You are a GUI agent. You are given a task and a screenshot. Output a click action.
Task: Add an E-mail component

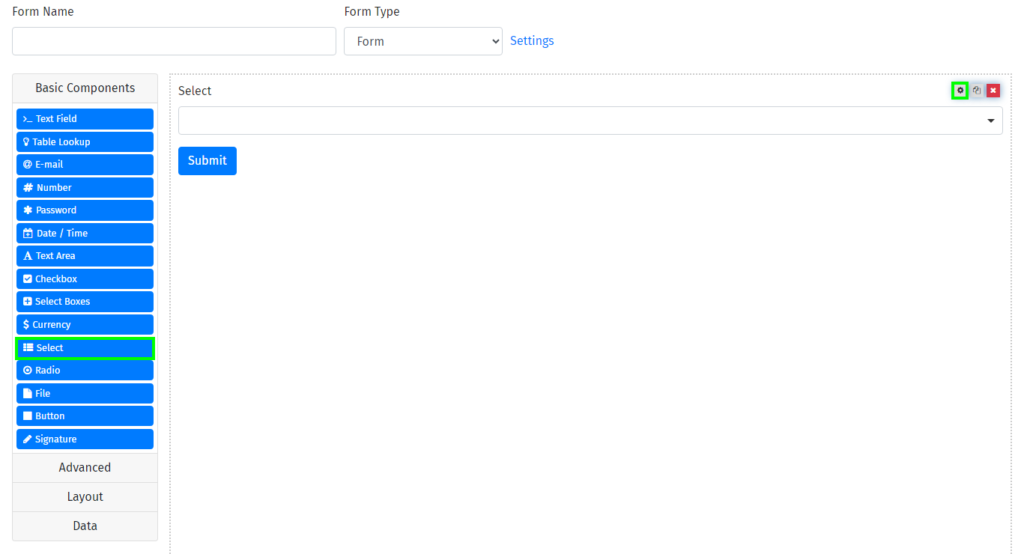(x=85, y=165)
